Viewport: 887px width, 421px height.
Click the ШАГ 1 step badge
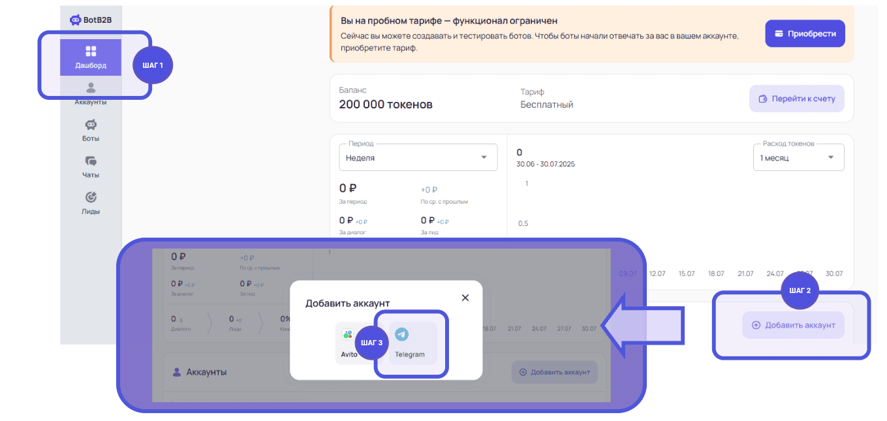(153, 65)
